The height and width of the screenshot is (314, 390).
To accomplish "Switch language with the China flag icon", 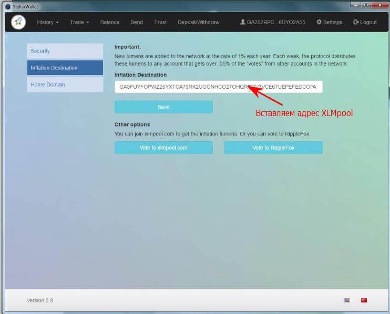I will [364, 300].
